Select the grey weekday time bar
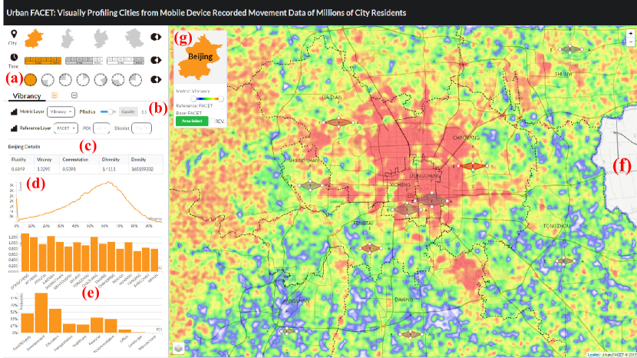Viewport: 637px width, 358px height. tap(84, 61)
